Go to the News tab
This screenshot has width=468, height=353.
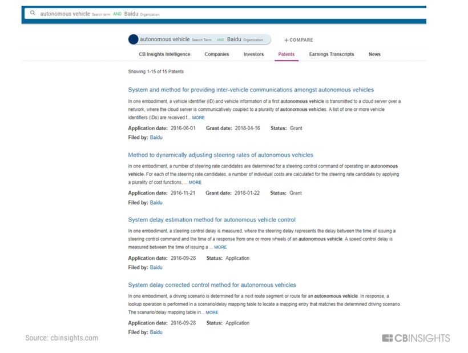(374, 54)
